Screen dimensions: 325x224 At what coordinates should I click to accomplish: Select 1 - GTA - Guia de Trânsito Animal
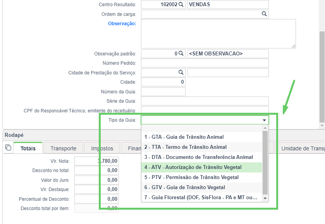point(202,137)
